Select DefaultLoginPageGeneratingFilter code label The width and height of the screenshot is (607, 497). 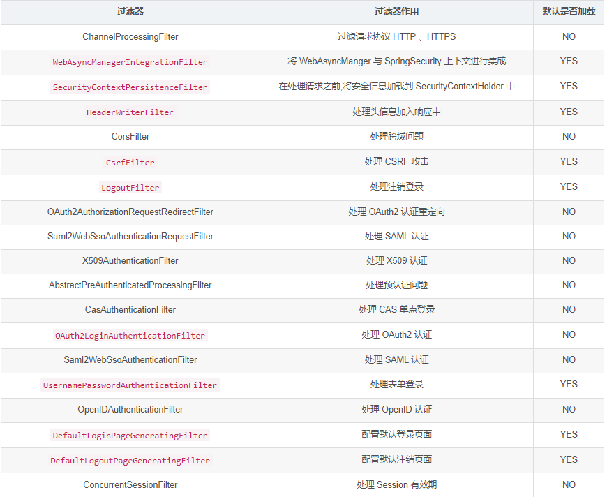pos(130,436)
